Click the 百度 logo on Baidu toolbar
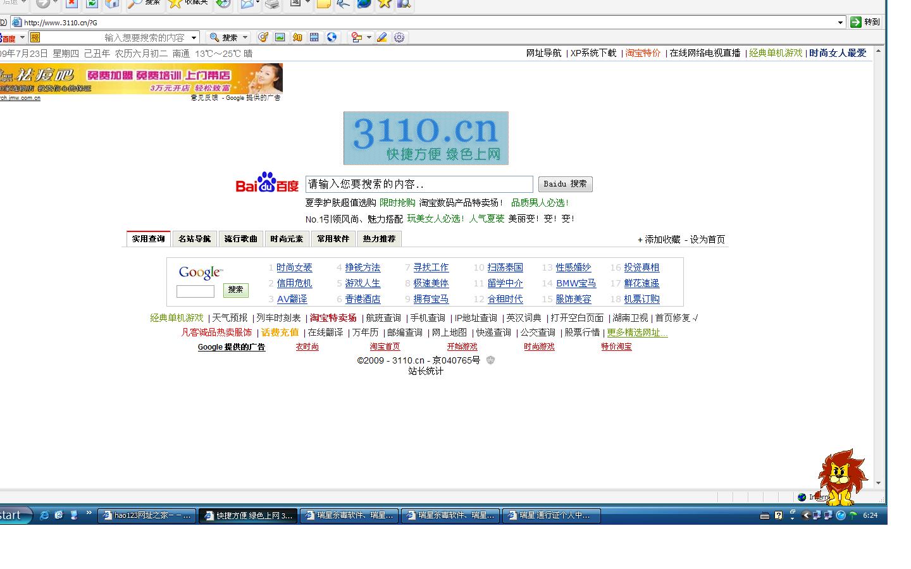Screen dimensions: 911x569 (8, 38)
